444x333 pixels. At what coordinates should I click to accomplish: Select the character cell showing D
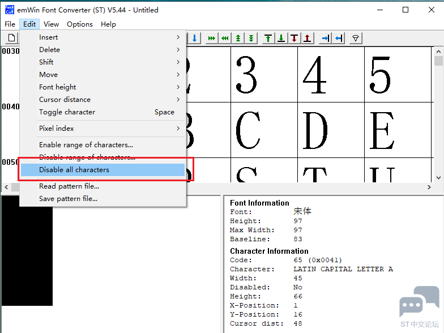pos(331,130)
